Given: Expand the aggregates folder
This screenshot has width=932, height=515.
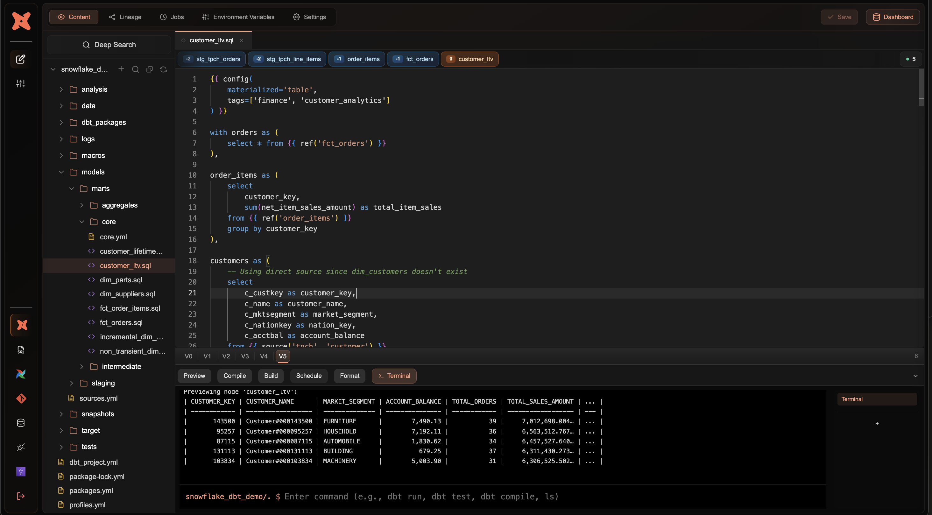Looking at the screenshot, I should [x=82, y=205].
